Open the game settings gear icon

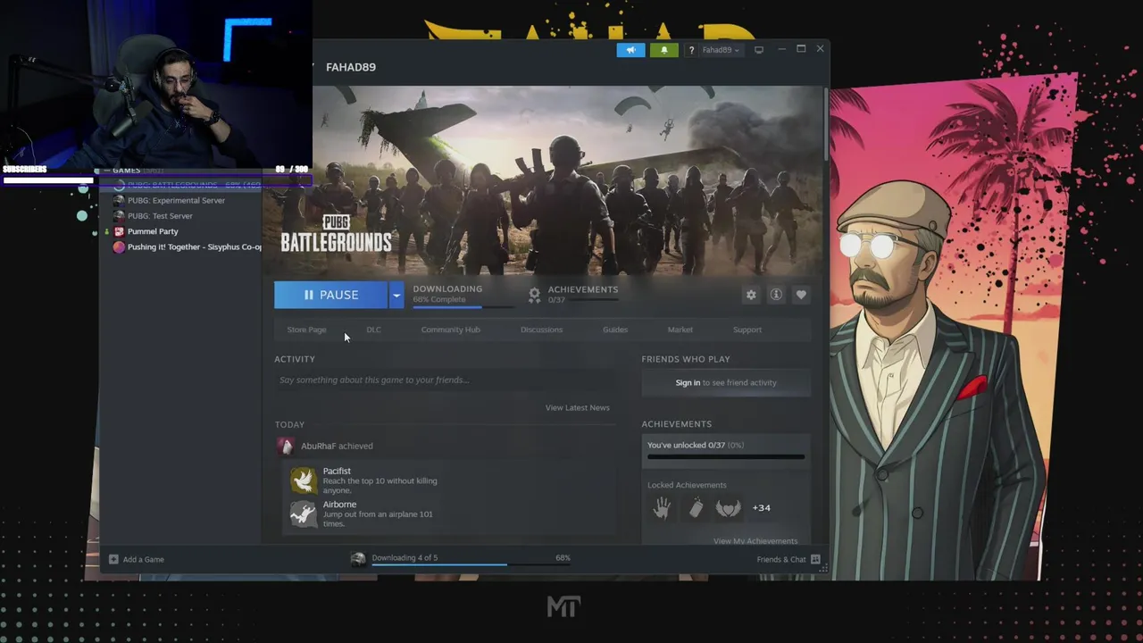click(x=751, y=295)
